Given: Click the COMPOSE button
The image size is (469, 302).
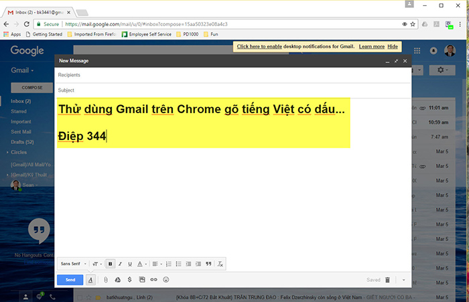Looking at the screenshot, I should (32, 88).
